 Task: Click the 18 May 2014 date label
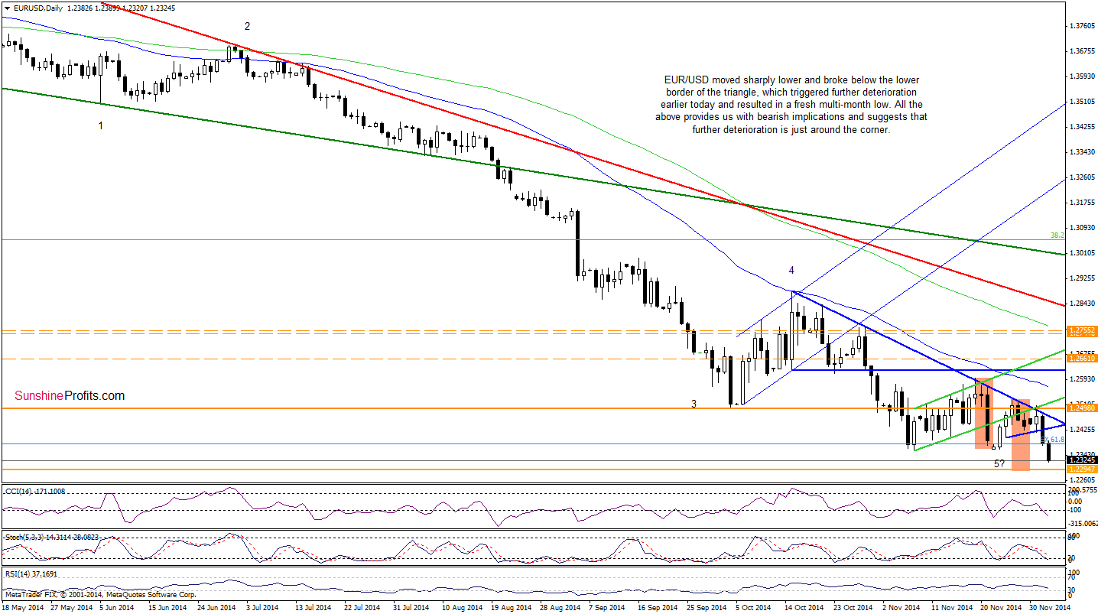pyautogui.click(x=22, y=607)
